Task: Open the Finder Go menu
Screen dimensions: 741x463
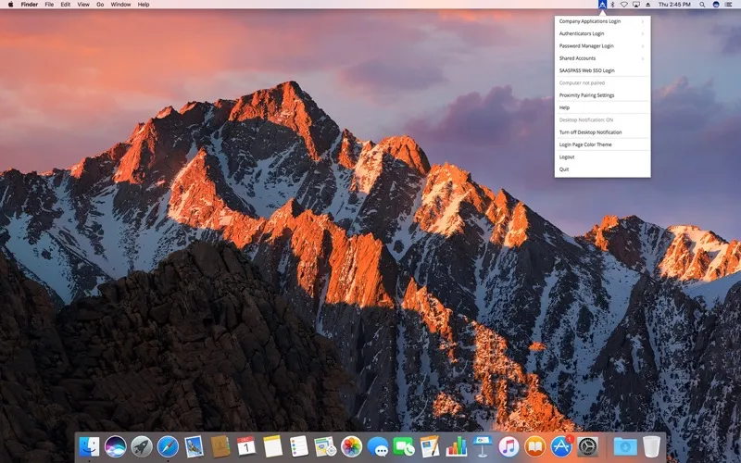Action: [100, 5]
